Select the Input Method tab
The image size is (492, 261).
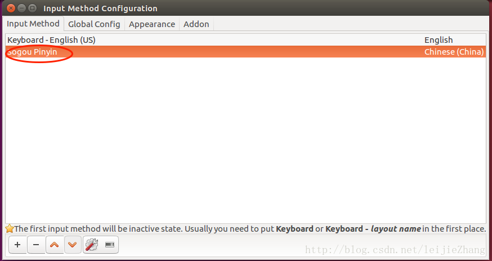pyautogui.click(x=33, y=24)
